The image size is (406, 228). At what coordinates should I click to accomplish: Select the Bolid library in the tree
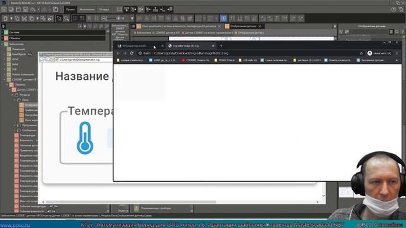[x=15, y=65]
